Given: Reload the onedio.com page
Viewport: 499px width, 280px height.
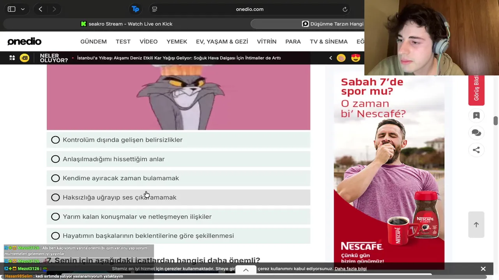Looking at the screenshot, I should click(x=345, y=9).
